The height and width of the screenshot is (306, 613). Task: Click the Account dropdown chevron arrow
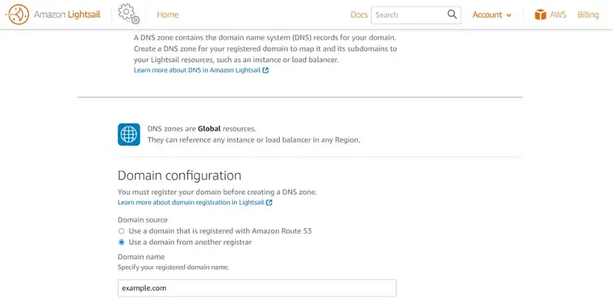point(509,16)
